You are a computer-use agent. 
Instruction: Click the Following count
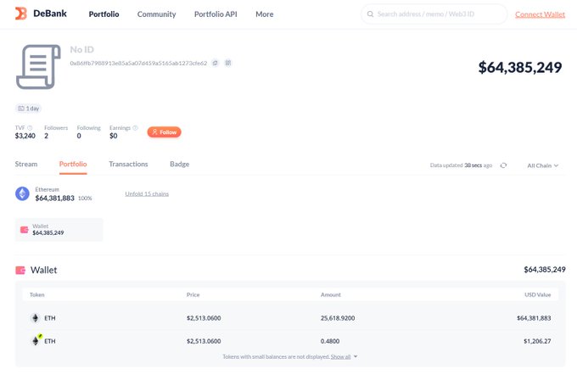[x=79, y=136]
